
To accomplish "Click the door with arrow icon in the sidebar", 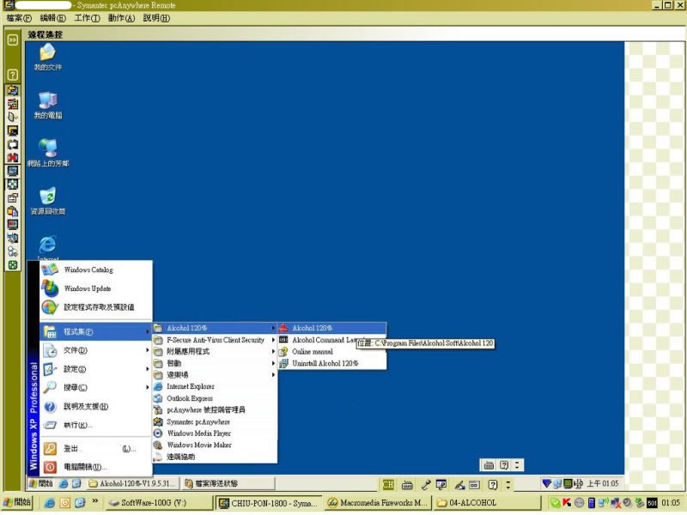I will pos(13,117).
